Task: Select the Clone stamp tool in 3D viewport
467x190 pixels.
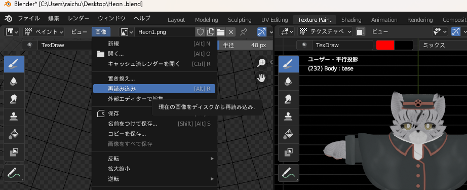Action: pos(289,117)
